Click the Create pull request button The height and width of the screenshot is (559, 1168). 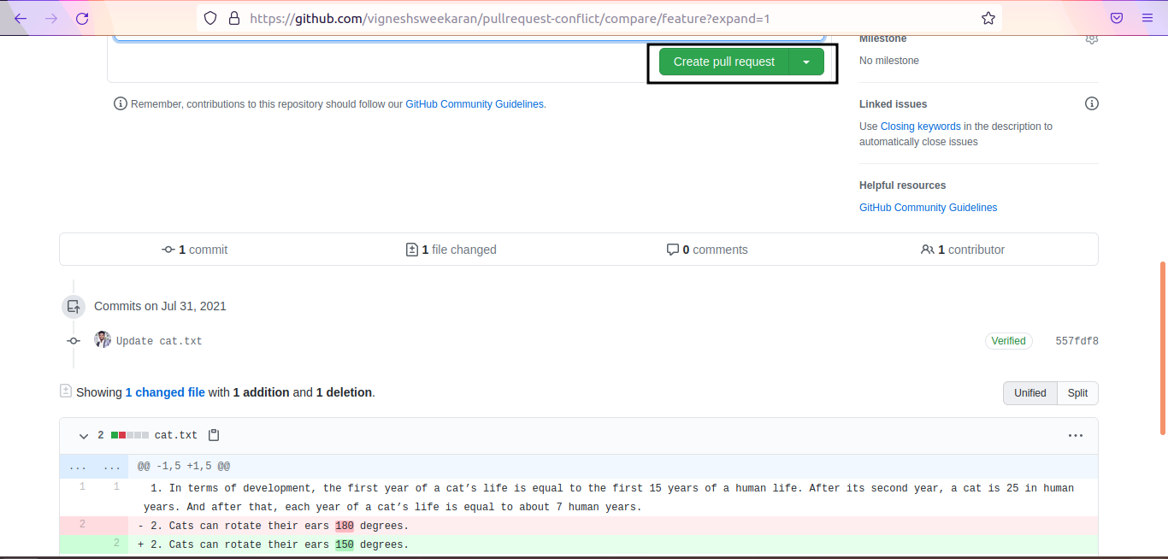[x=723, y=62]
